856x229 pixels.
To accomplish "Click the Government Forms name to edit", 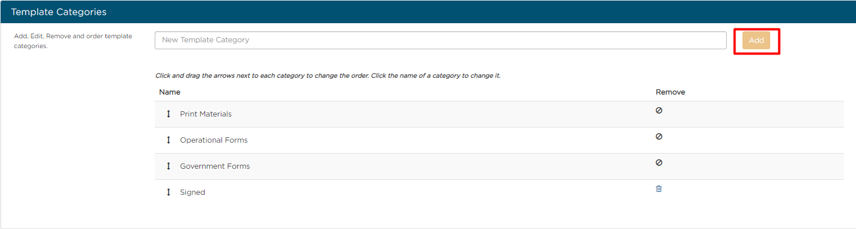I will (215, 166).
